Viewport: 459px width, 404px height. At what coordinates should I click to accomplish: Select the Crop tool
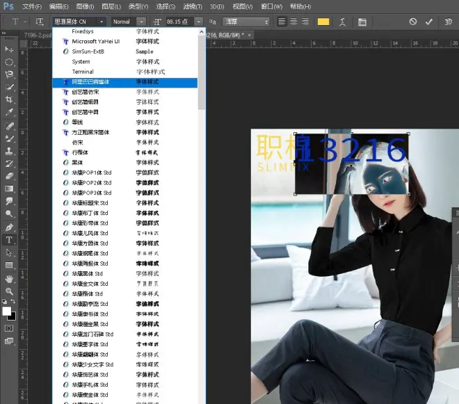coord(9,99)
